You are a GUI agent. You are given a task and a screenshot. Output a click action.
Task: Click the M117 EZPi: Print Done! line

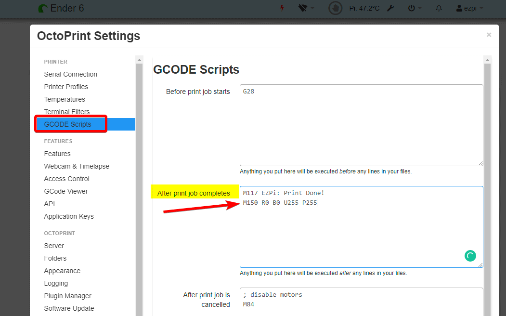coord(284,193)
